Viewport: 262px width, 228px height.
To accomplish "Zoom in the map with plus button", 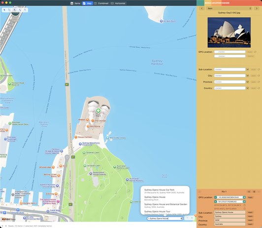I will [192, 218].
